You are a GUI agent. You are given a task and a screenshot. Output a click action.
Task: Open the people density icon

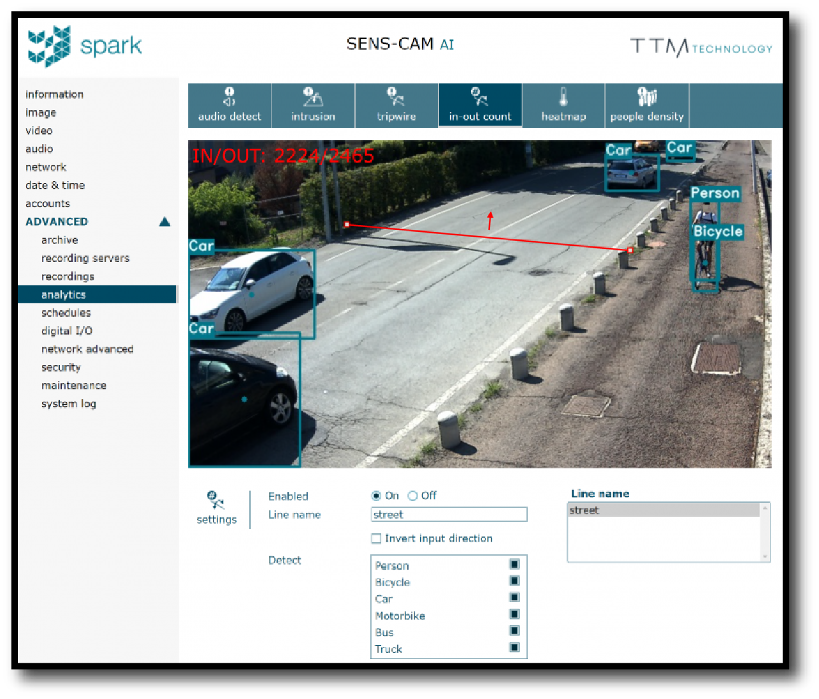tap(647, 97)
